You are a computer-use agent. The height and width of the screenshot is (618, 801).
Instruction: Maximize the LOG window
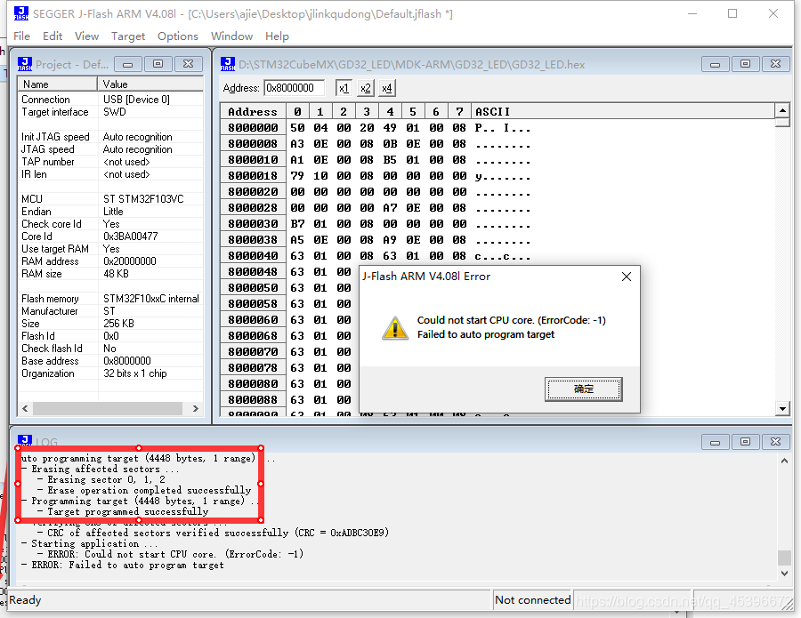(x=745, y=442)
